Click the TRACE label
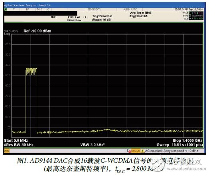This screenshot has height=175, width=209. [185, 13]
